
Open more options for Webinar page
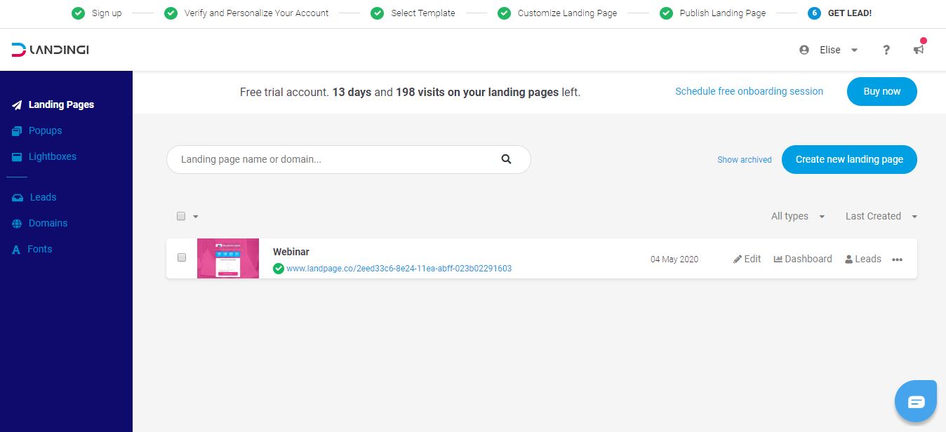point(897,259)
